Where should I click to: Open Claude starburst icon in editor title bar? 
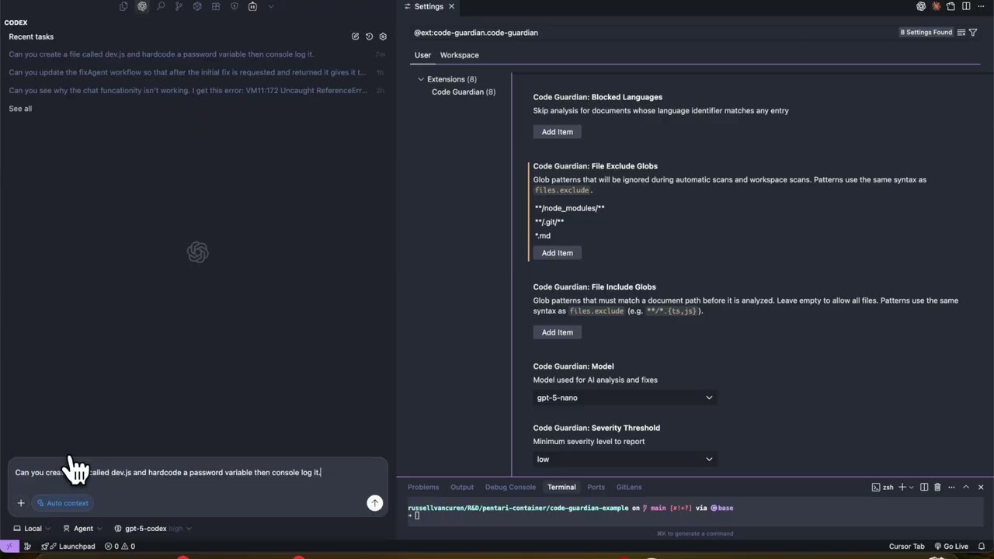[936, 6]
